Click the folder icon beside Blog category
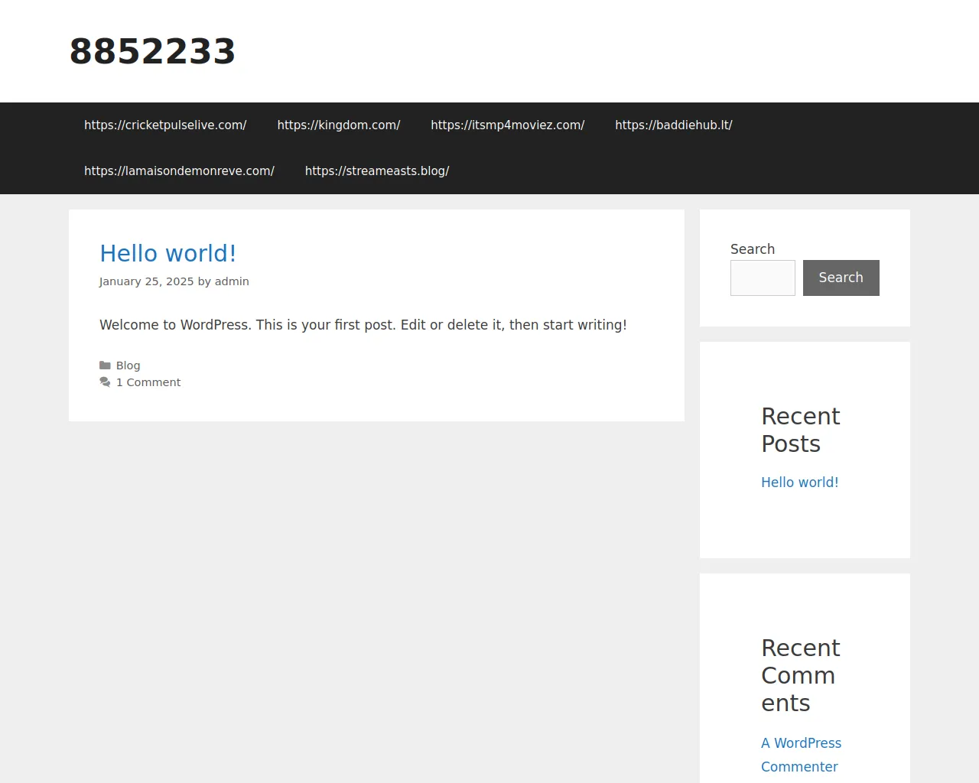Image resolution: width=979 pixels, height=783 pixels. pyautogui.click(x=105, y=366)
